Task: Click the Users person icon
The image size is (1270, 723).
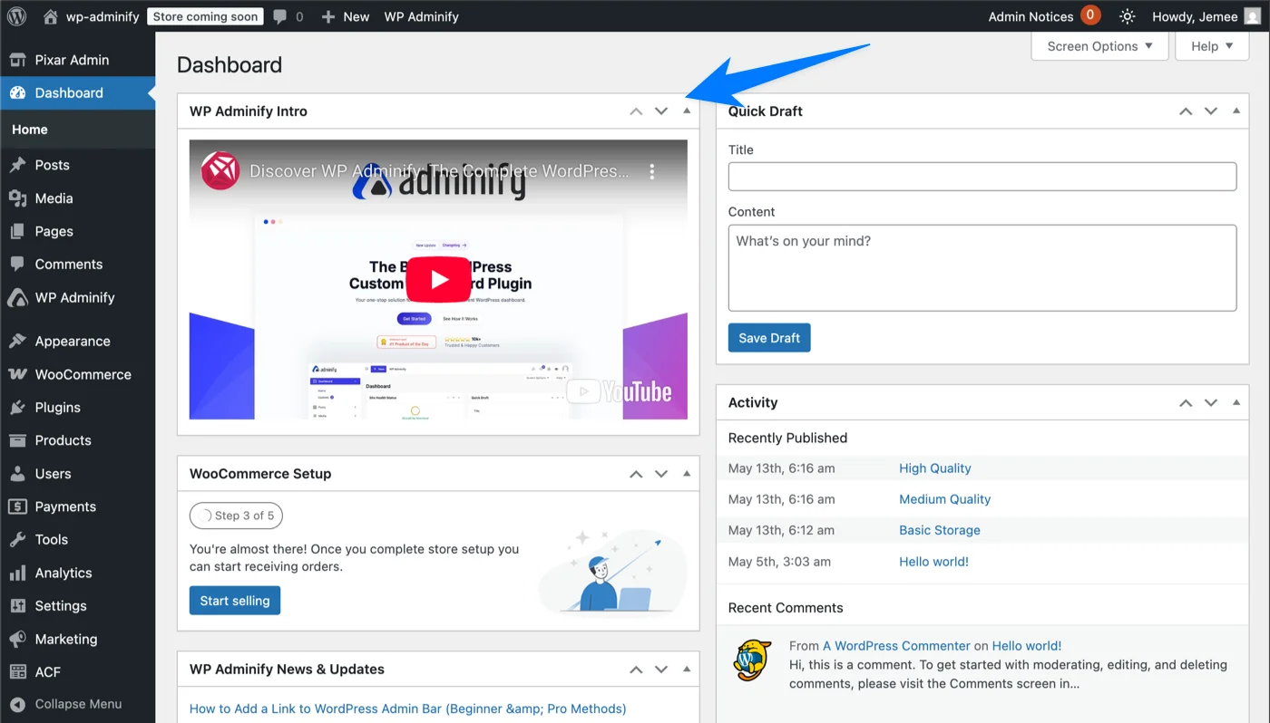Action: tap(17, 474)
